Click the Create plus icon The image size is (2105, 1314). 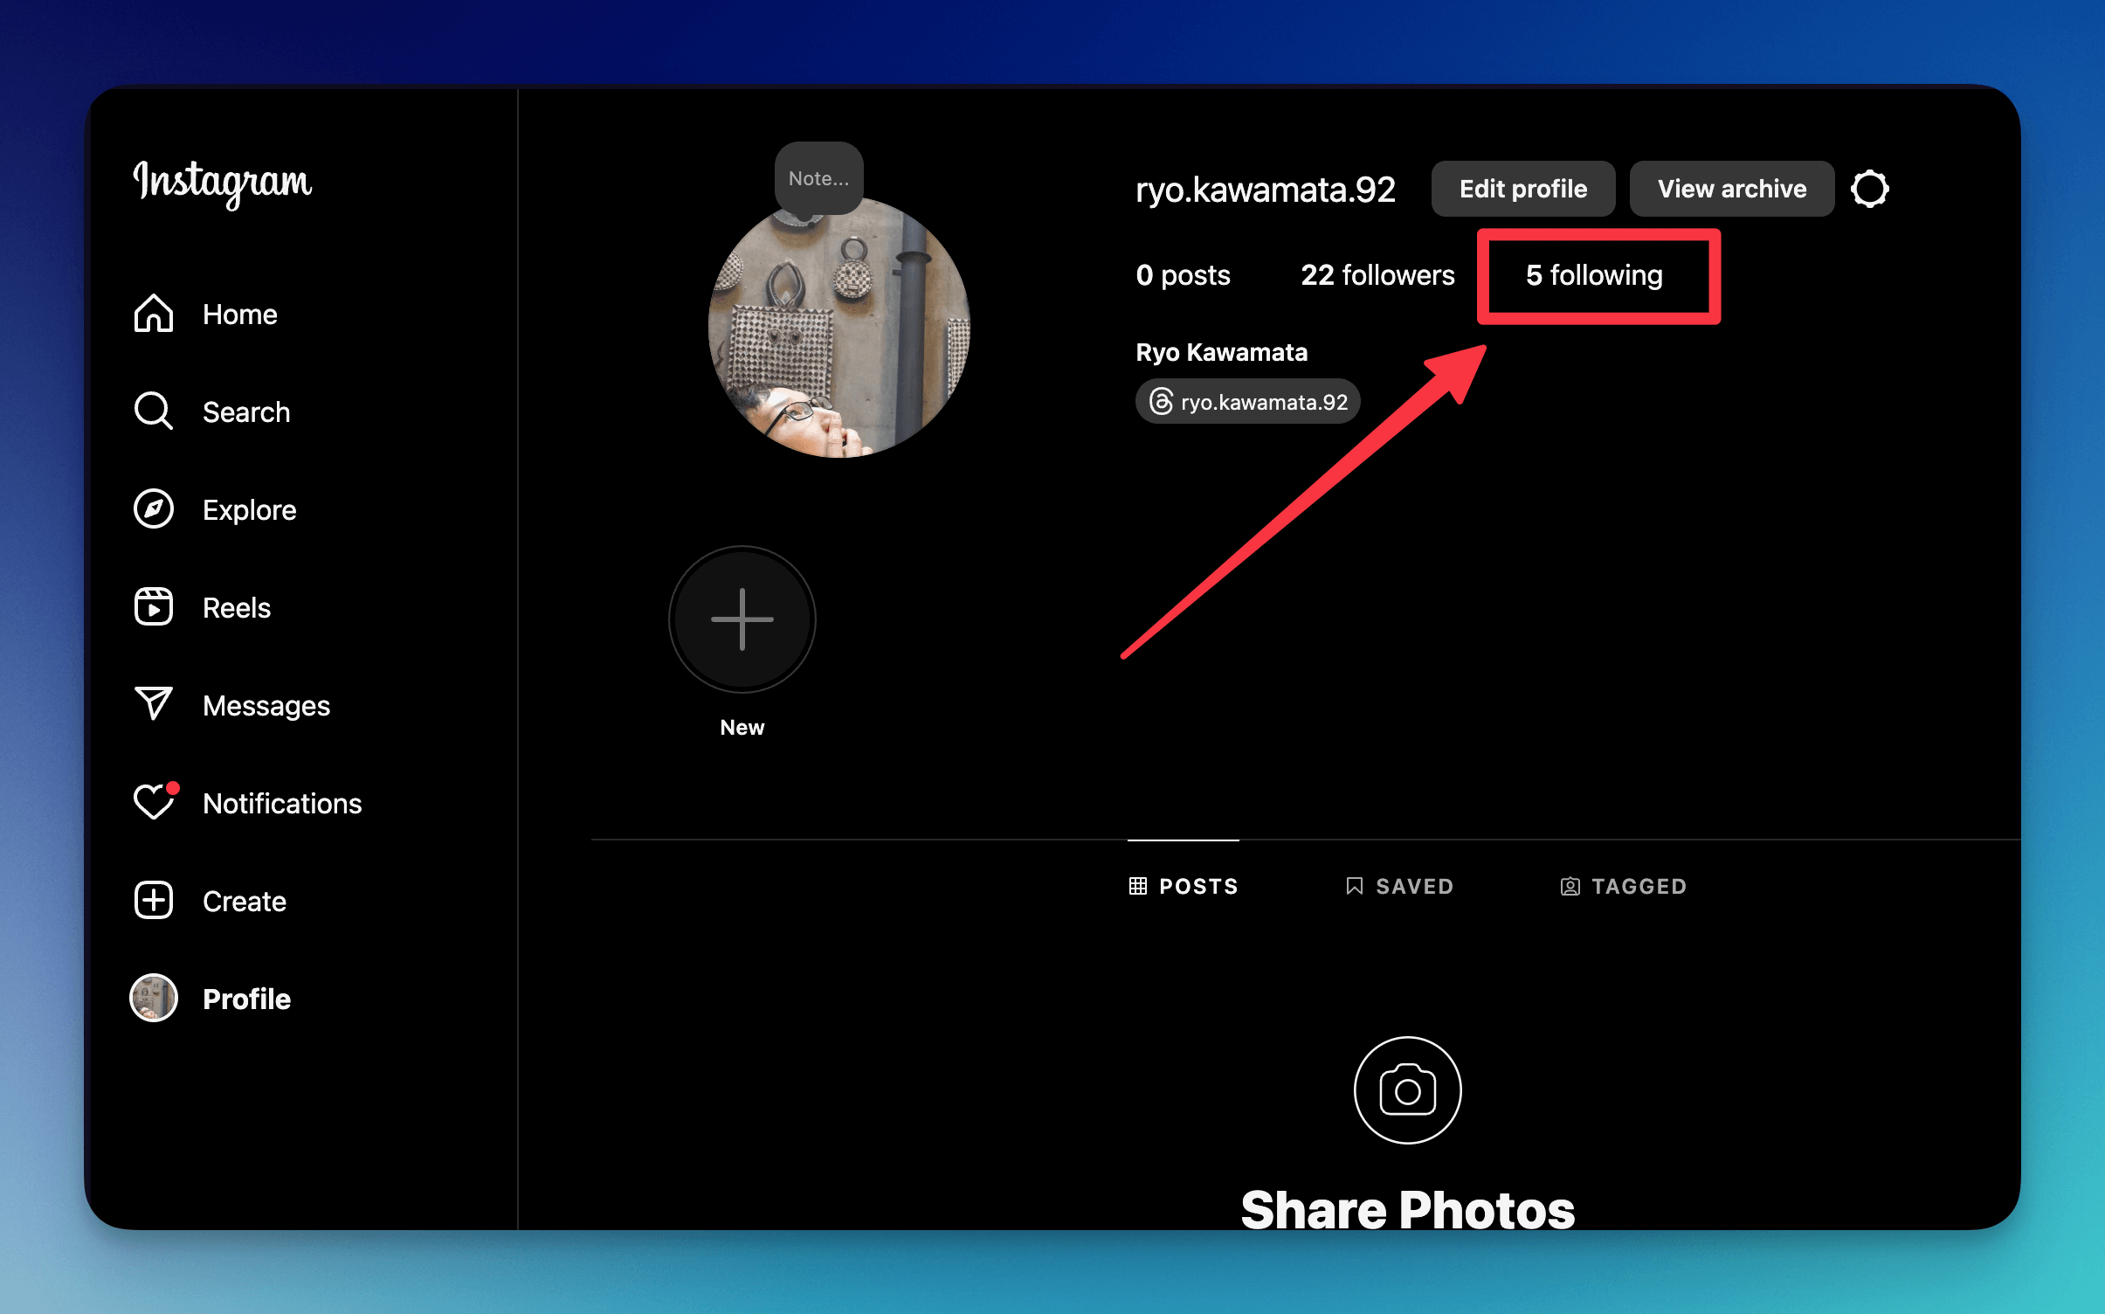[153, 901]
